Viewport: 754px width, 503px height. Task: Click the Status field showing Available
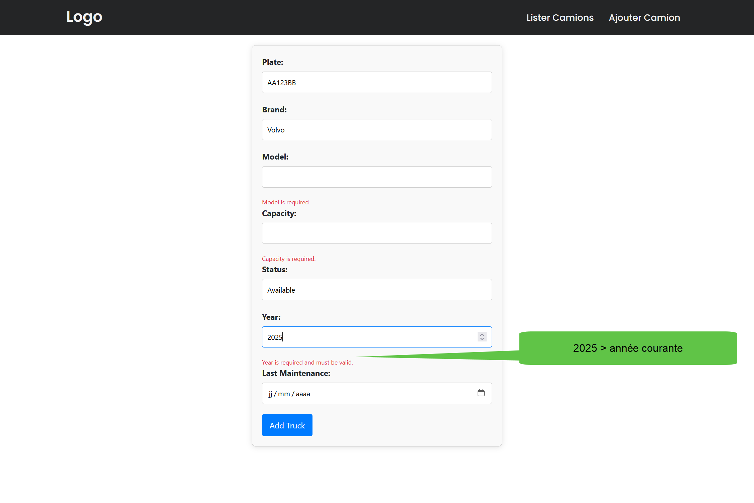pos(377,290)
